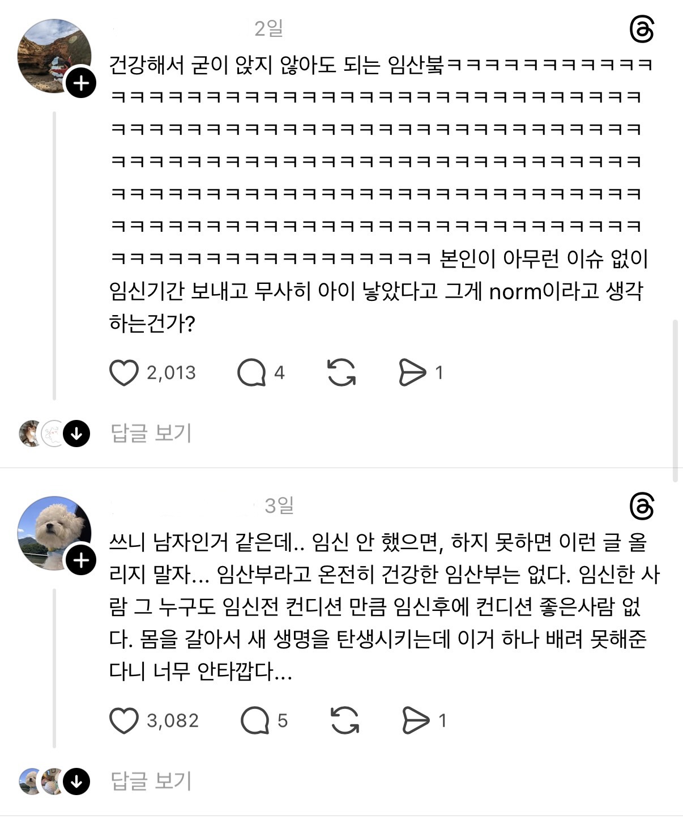Repost the second post with dog avatar

(x=344, y=721)
